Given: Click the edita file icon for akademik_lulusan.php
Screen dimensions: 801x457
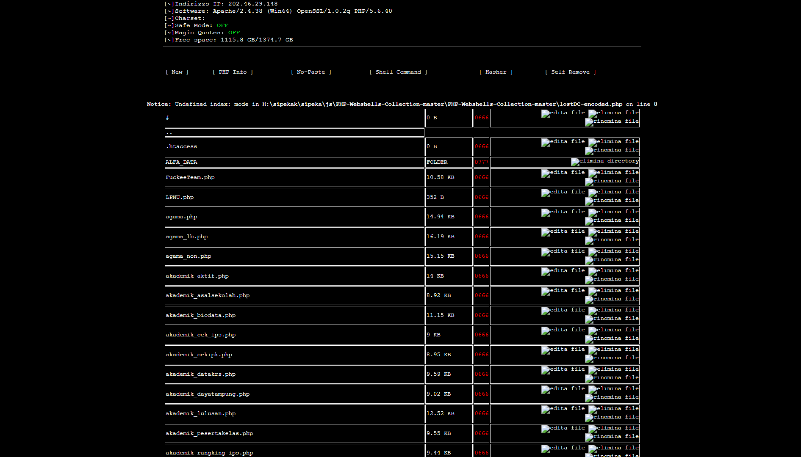Looking at the screenshot, I should point(563,409).
